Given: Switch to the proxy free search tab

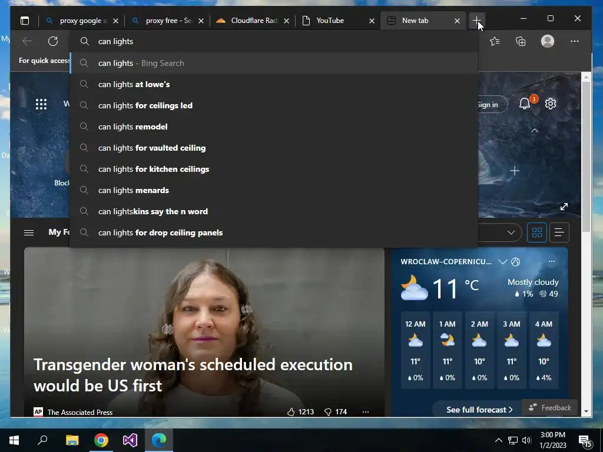Looking at the screenshot, I should [x=167, y=21].
